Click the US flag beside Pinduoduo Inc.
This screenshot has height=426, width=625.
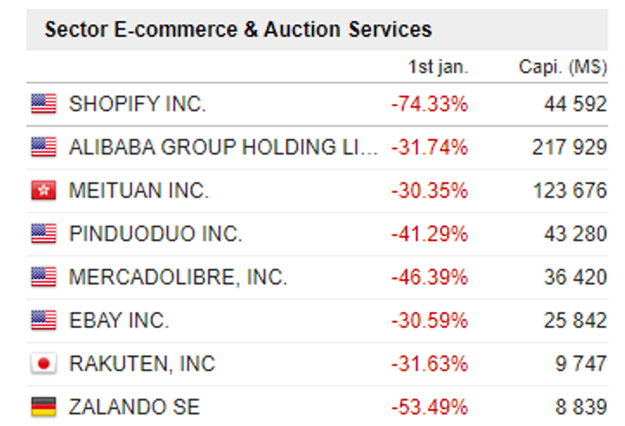pyautogui.click(x=44, y=234)
